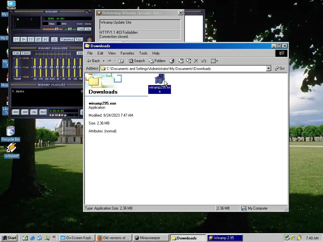Image resolution: width=323 pixels, height=242 pixels.
Task: Close the Retrieving Winamp dynamic links dialog
Action: pos(180,13)
